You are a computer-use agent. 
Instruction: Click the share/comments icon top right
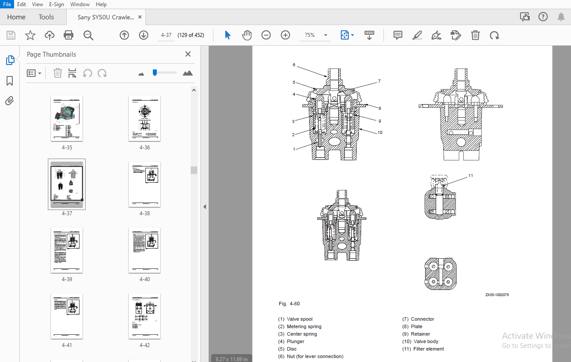click(524, 17)
